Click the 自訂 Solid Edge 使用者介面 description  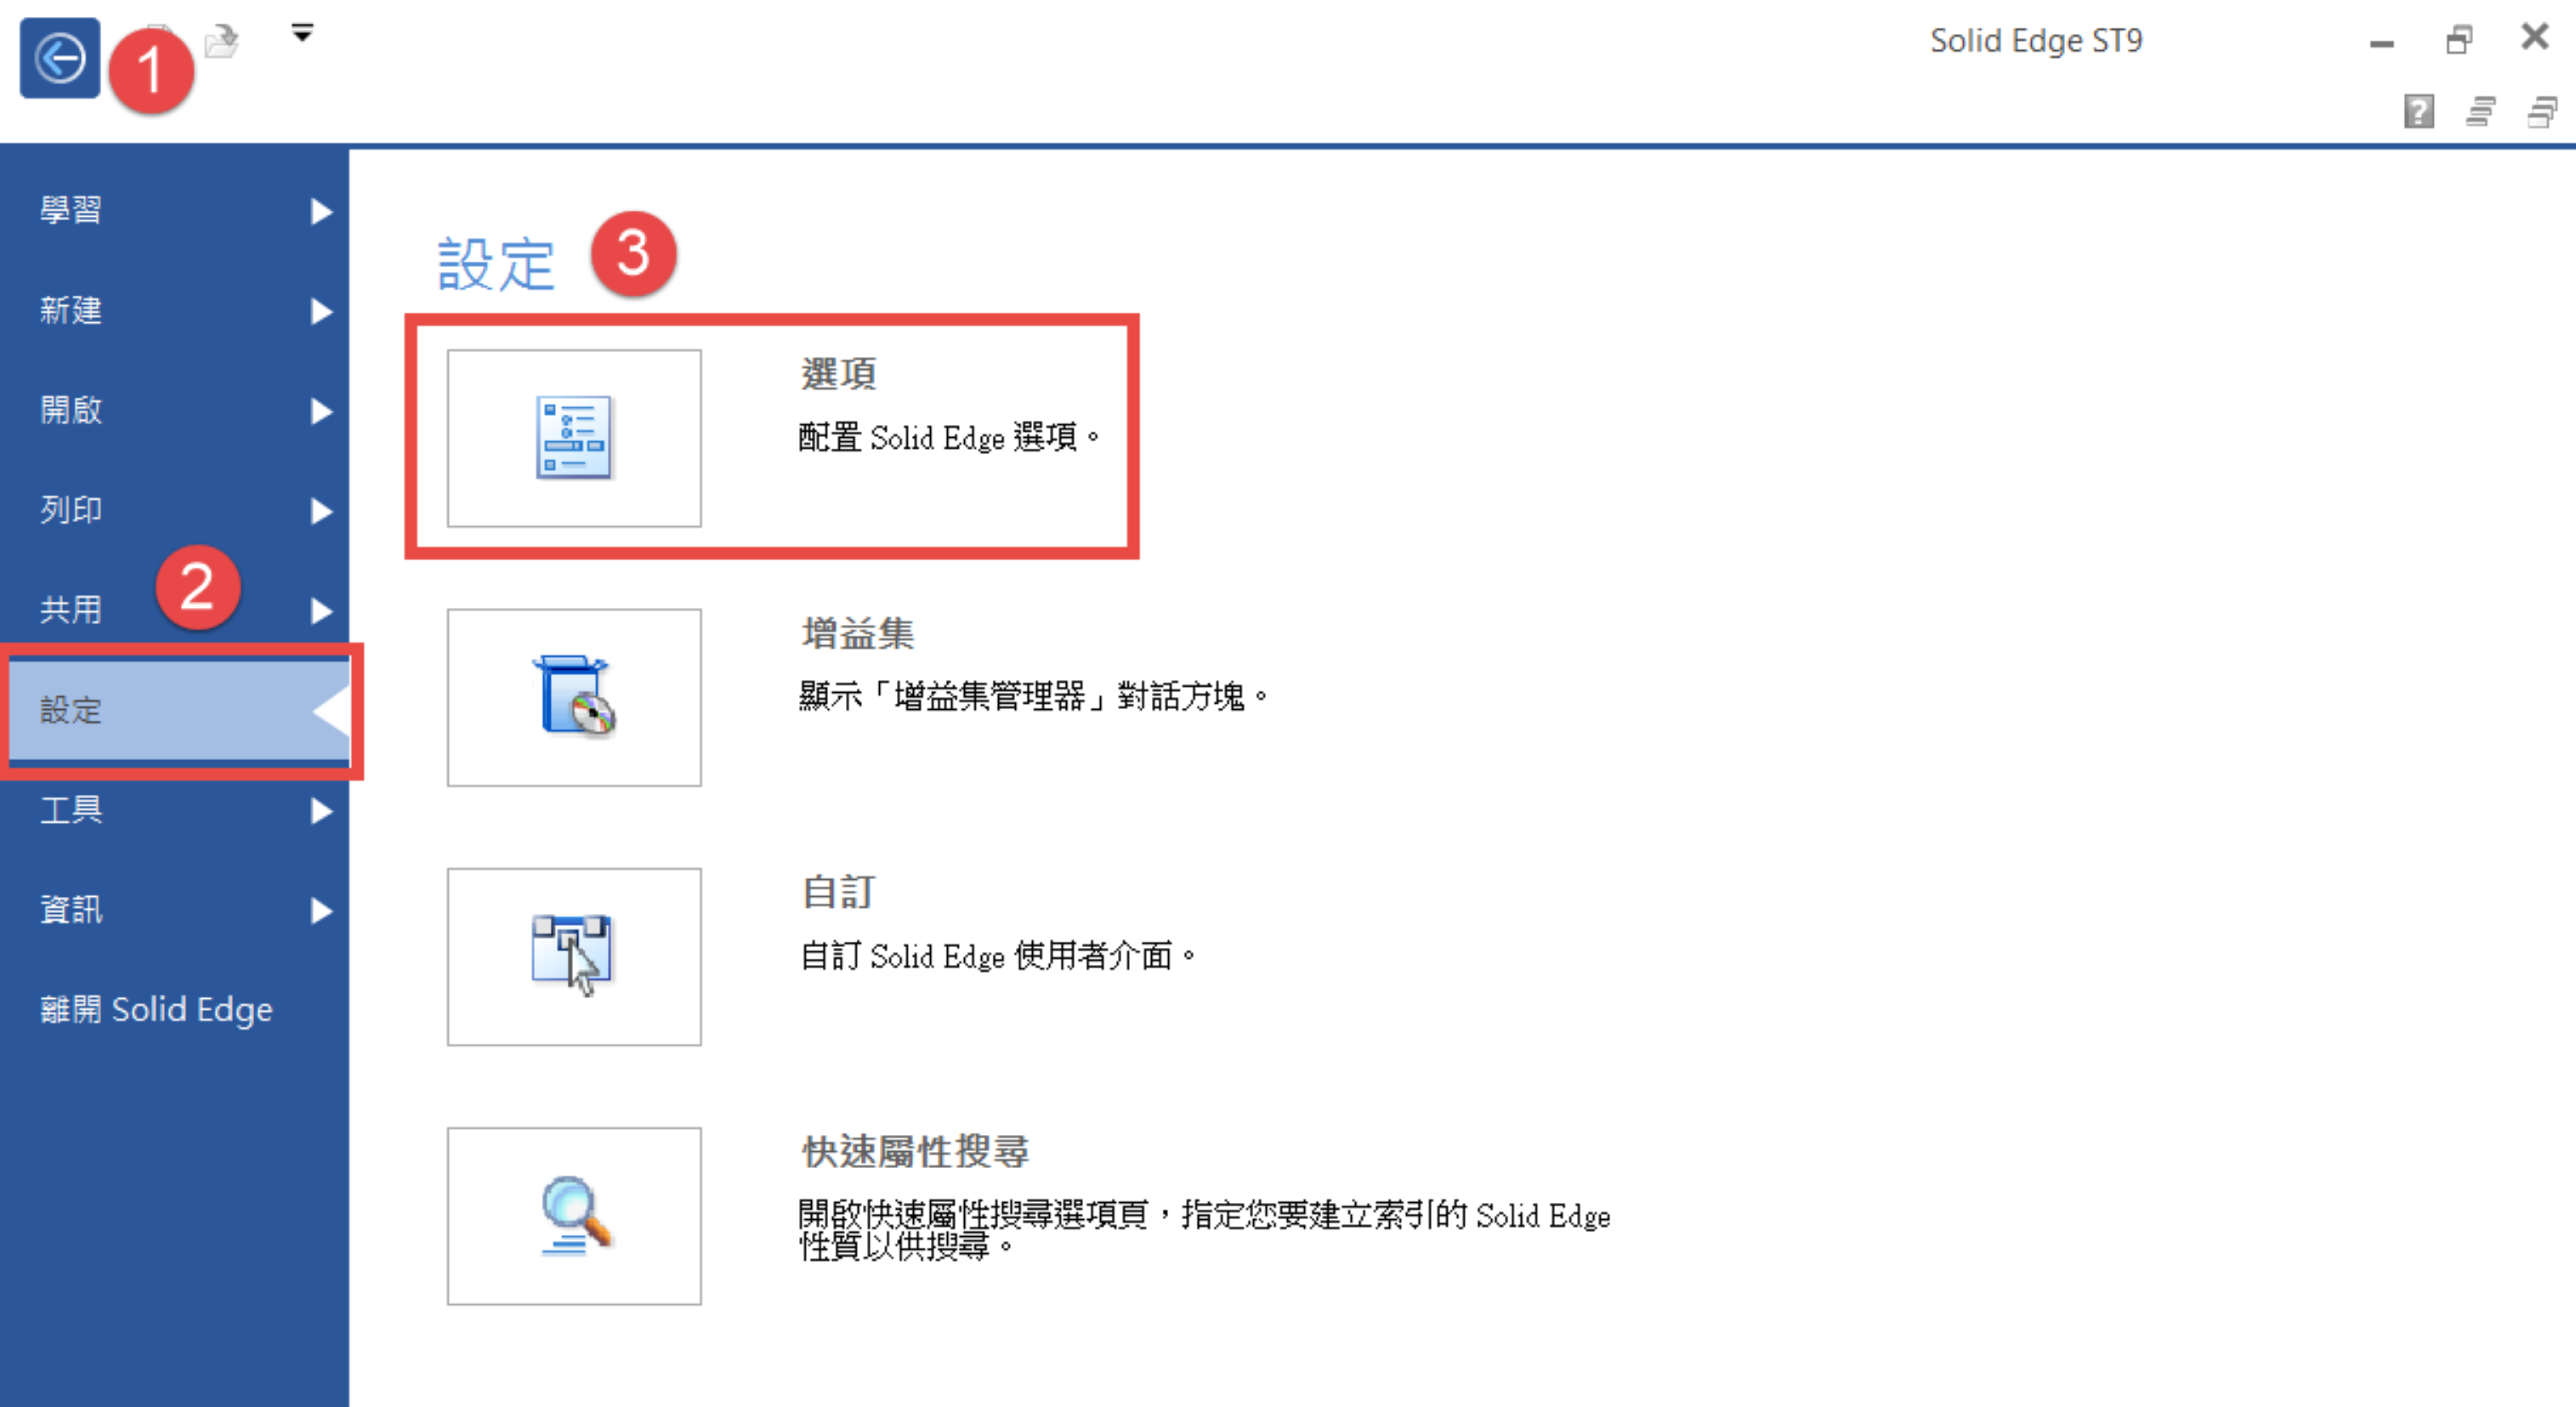coord(997,956)
